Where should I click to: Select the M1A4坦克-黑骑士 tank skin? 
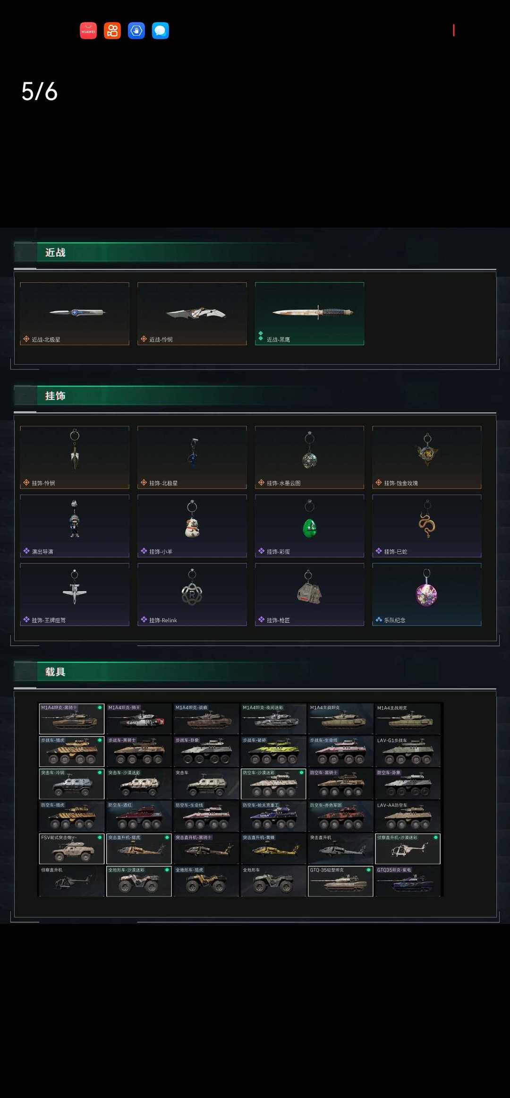point(72,719)
